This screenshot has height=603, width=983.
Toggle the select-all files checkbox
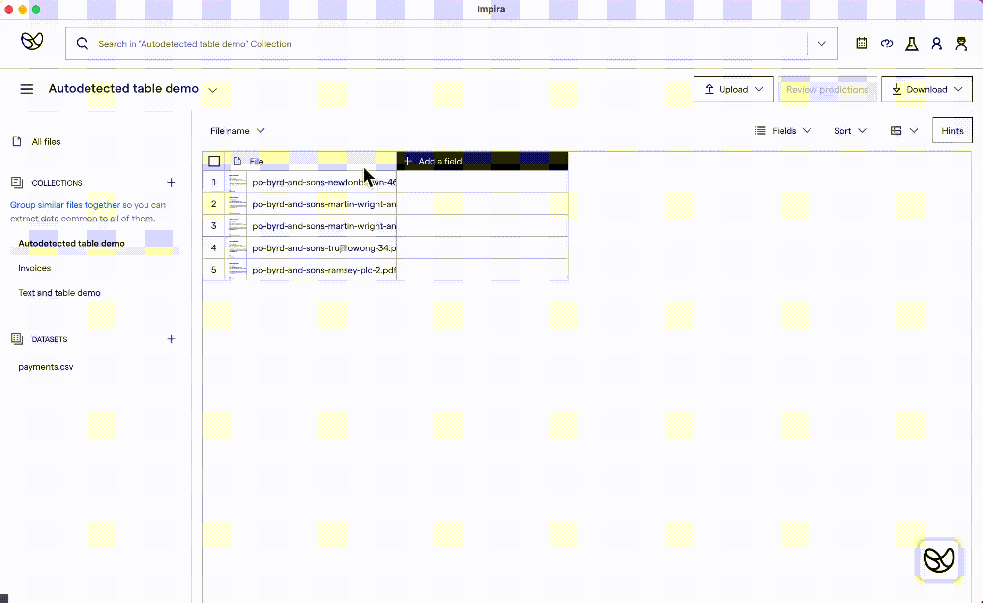tap(214, 161)
